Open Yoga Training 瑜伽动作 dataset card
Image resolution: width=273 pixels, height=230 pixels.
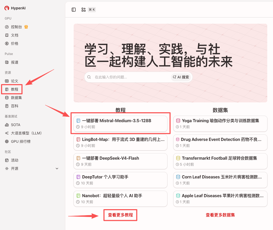[220, 123]
